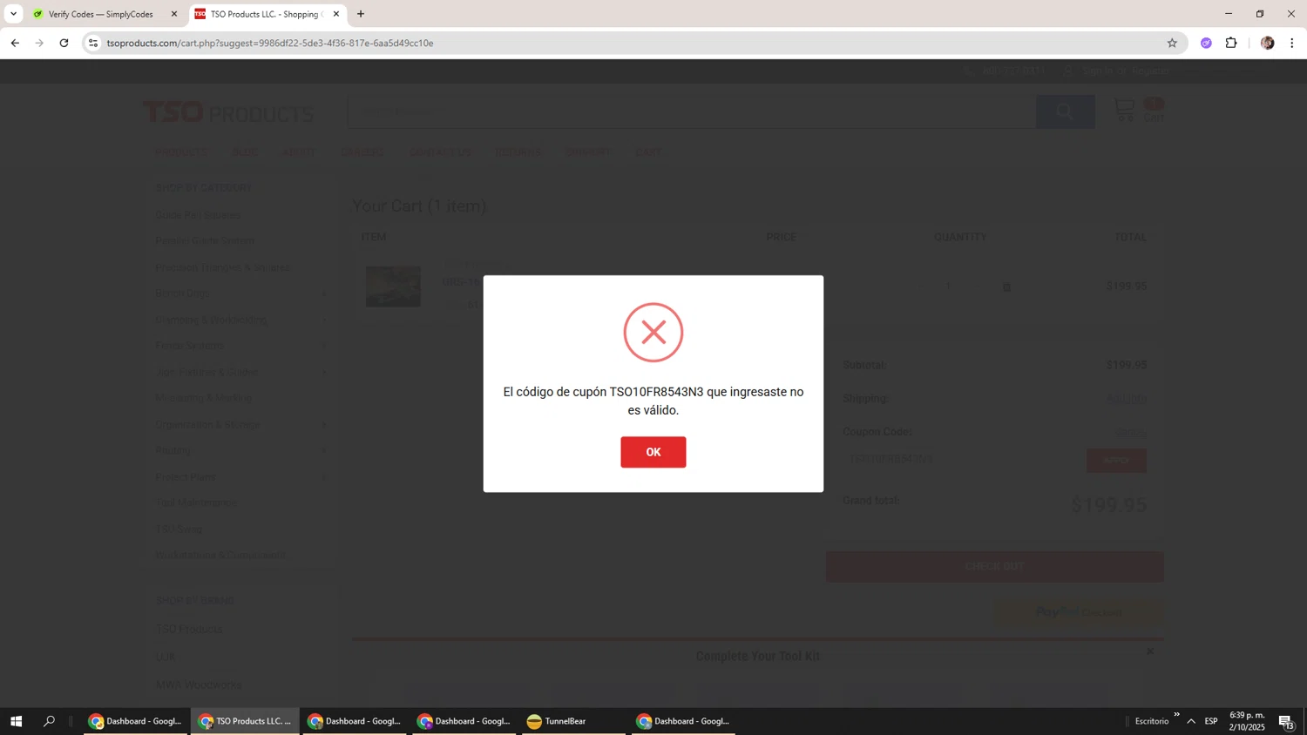Image resolution: width=1307 pixels, height=735 pixels.
Task: Open the PRODUCTS menu item
Action: tap(181, 152)
